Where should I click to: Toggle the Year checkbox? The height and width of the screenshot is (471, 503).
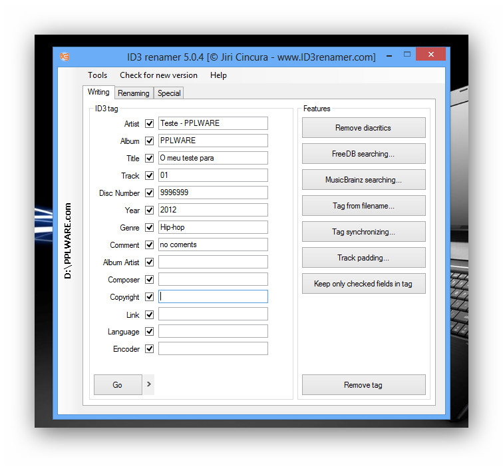[149, 210]
